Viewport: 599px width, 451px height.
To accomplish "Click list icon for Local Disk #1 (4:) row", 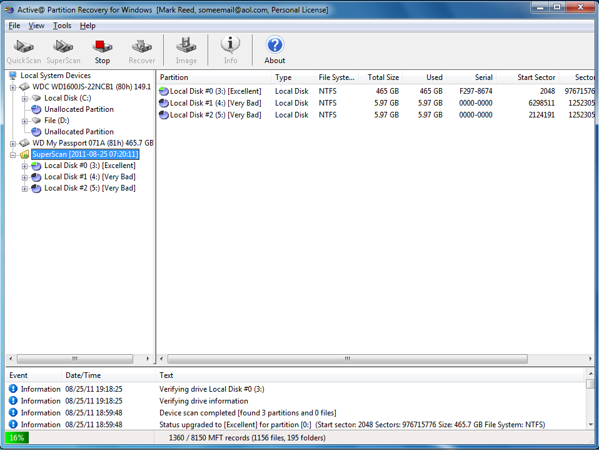I will 164,103.
